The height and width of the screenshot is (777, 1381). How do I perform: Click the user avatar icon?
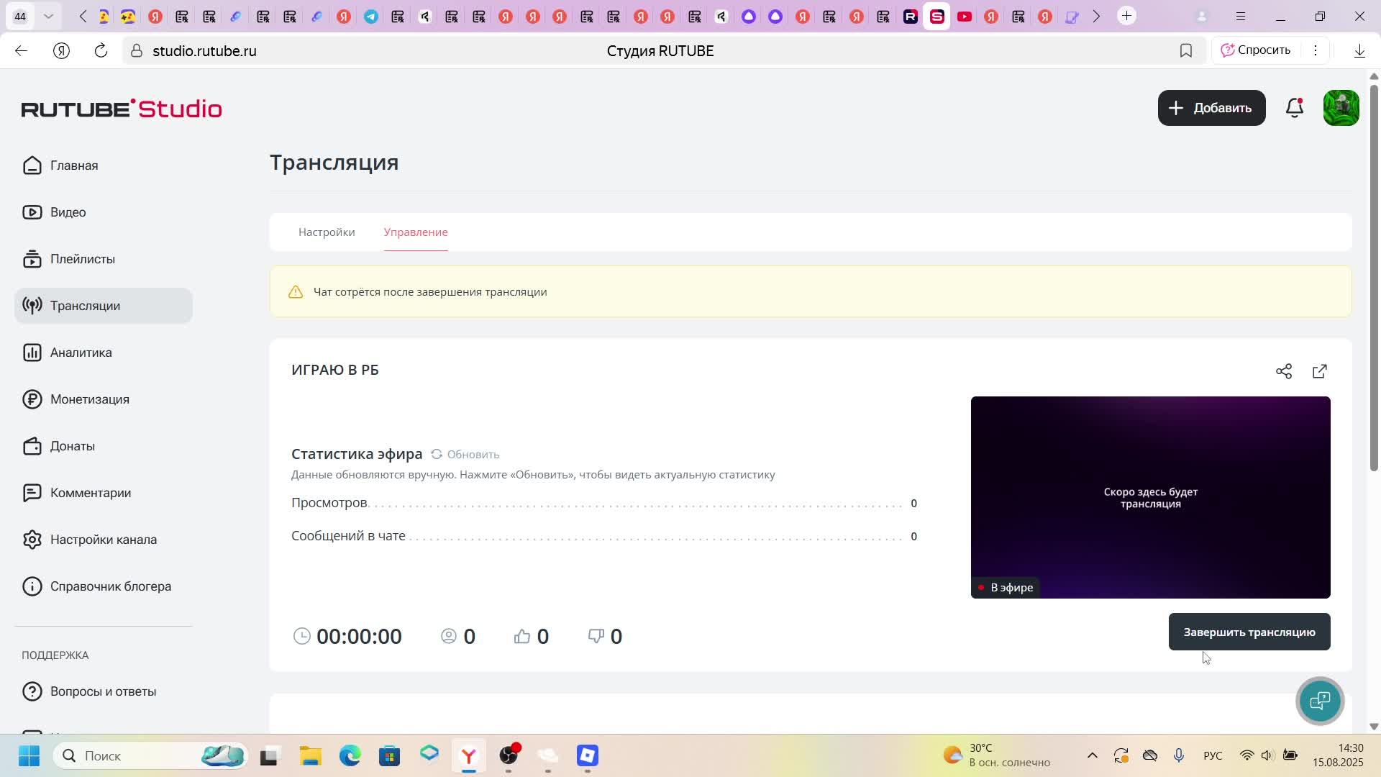(x=1341, y=108)
